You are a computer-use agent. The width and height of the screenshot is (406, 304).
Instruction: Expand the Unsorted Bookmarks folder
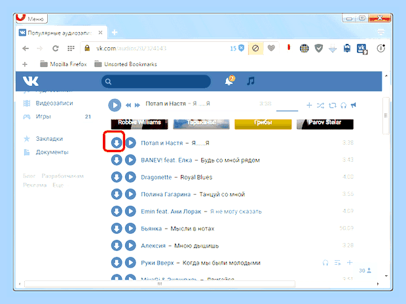(126, 64)
